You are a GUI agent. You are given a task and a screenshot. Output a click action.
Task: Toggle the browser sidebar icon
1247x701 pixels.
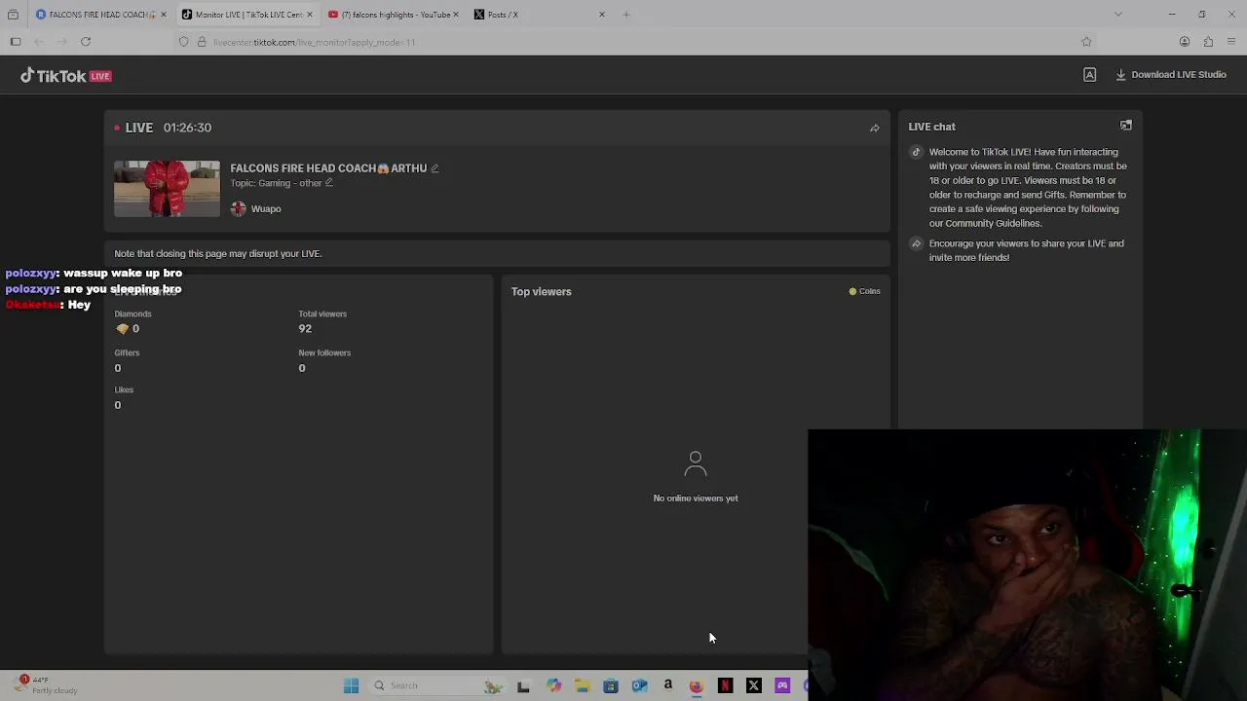(x=16, y=42)
